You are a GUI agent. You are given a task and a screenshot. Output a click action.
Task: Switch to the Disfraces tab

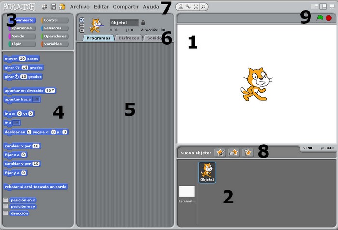point(129,38)
